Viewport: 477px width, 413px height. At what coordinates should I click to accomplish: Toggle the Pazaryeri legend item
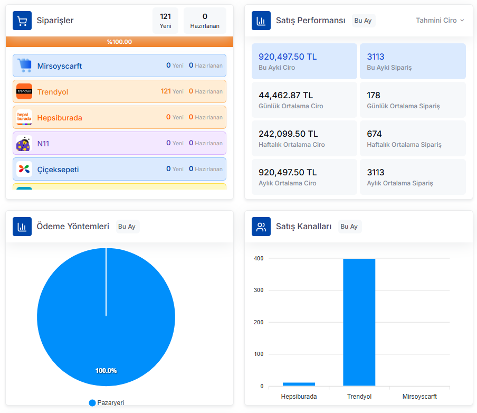pos(107,402)
